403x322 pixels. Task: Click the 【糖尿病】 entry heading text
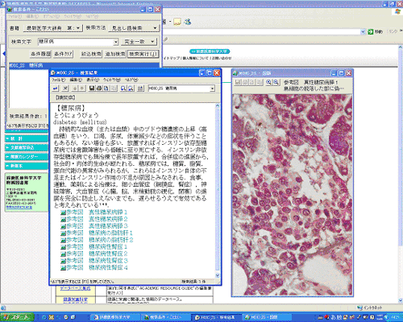pos(71,108)
